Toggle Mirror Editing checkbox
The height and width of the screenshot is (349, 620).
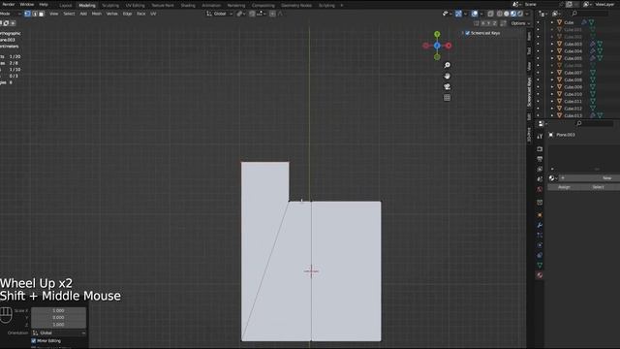coord(34,340)
